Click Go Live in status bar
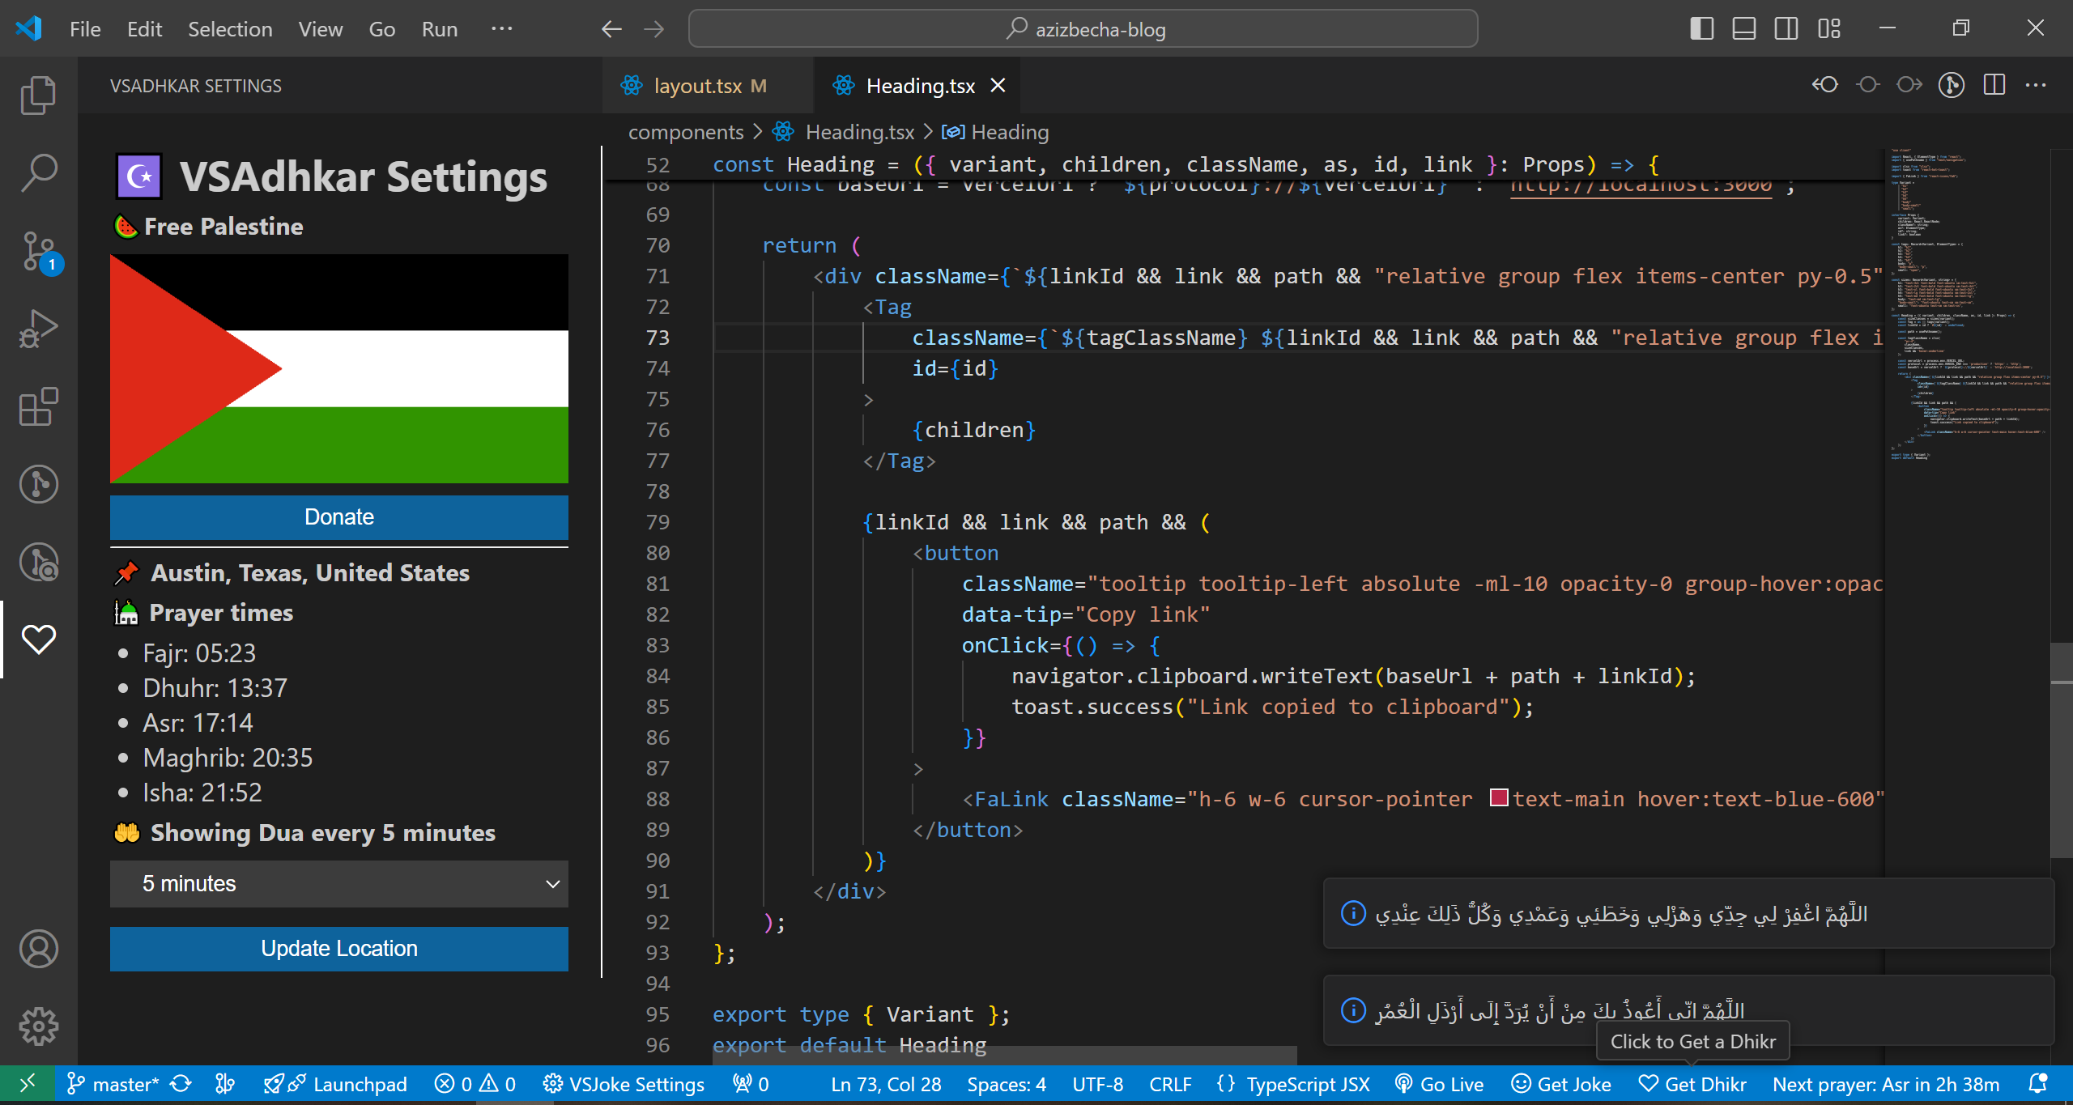 click(1439, 1084)
